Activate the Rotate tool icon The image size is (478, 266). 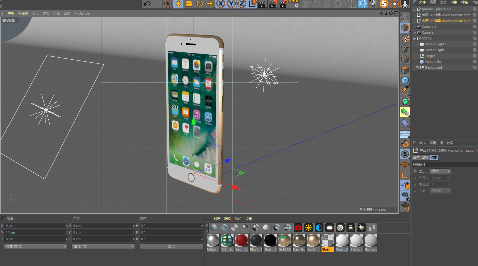200,4
